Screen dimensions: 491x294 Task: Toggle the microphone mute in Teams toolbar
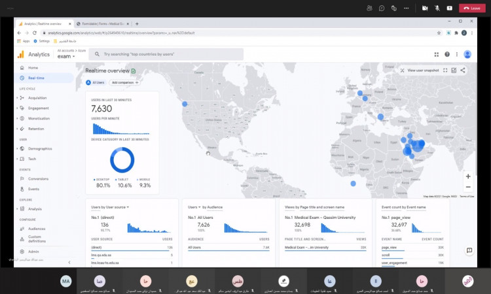tap(437, 8)
